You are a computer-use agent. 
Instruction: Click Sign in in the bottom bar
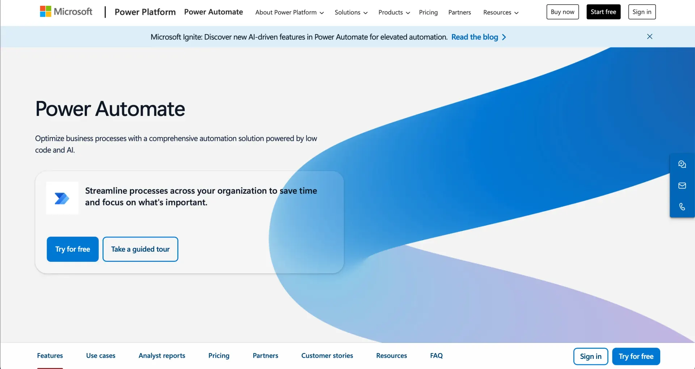pos(591,356)
